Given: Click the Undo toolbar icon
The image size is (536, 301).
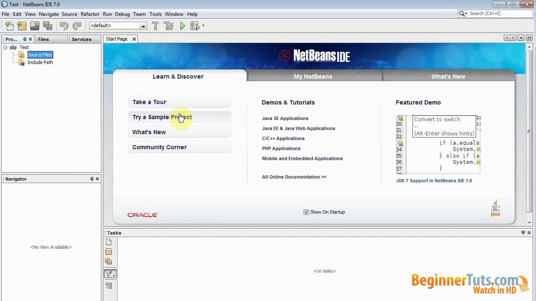Looking at the screenshot, I should pos(64,26).
